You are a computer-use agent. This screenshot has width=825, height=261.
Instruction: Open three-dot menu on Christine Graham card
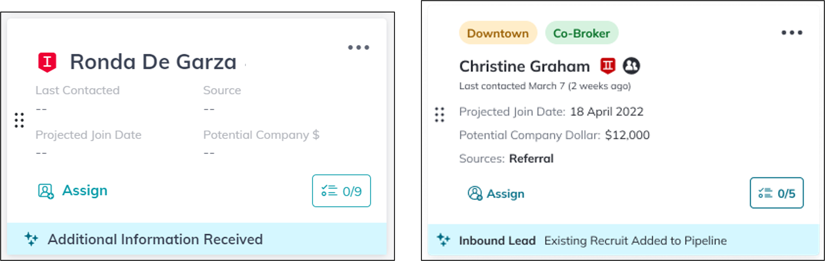coord(792,33)
